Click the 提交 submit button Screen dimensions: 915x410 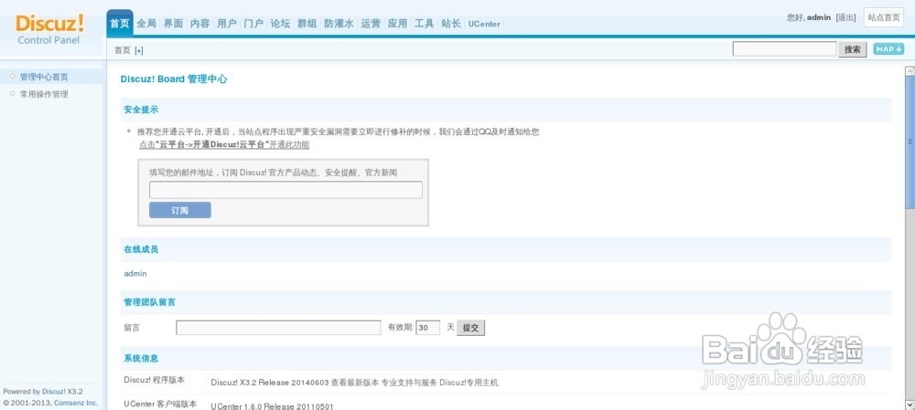click(x=470, y=328)
